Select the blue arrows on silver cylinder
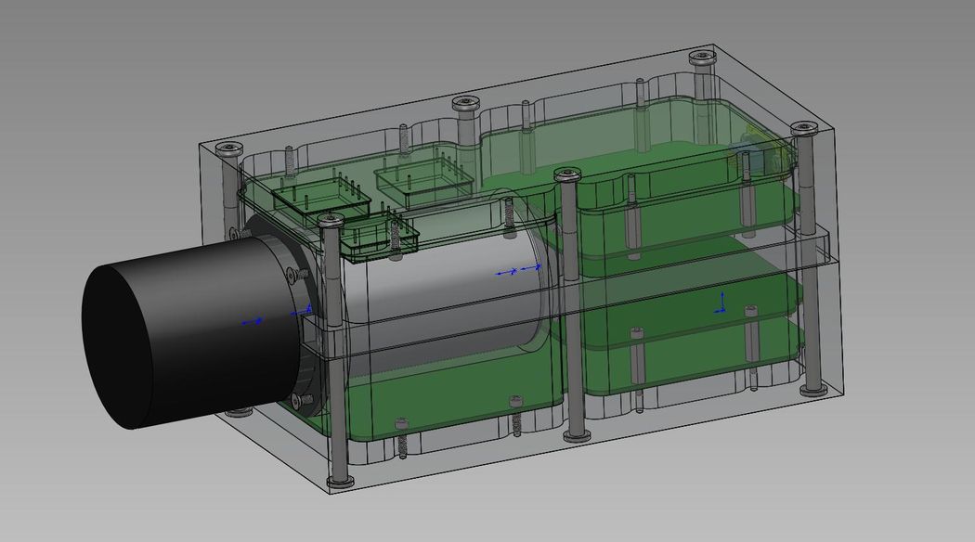The width and height of the screenshot is (975, 542). click(x=518, y=271)
